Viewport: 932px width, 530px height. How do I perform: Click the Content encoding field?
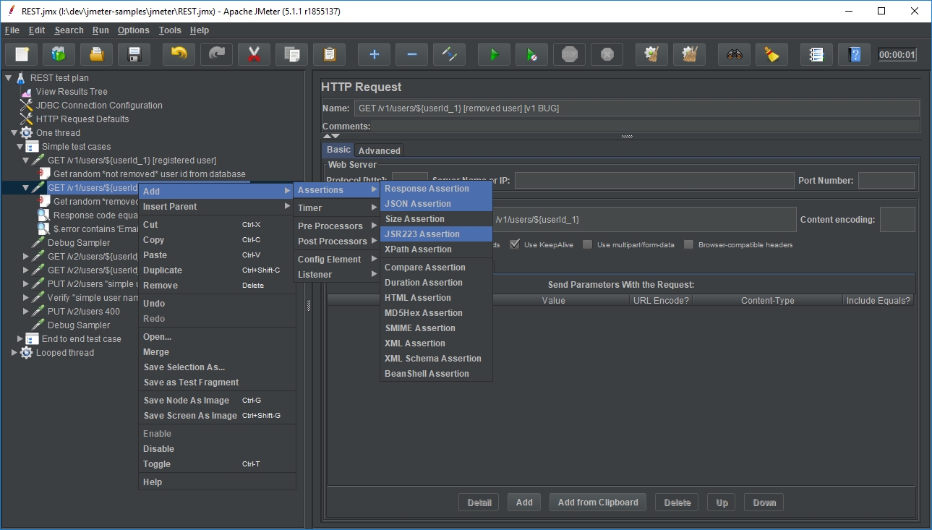[x=897, y=220]
